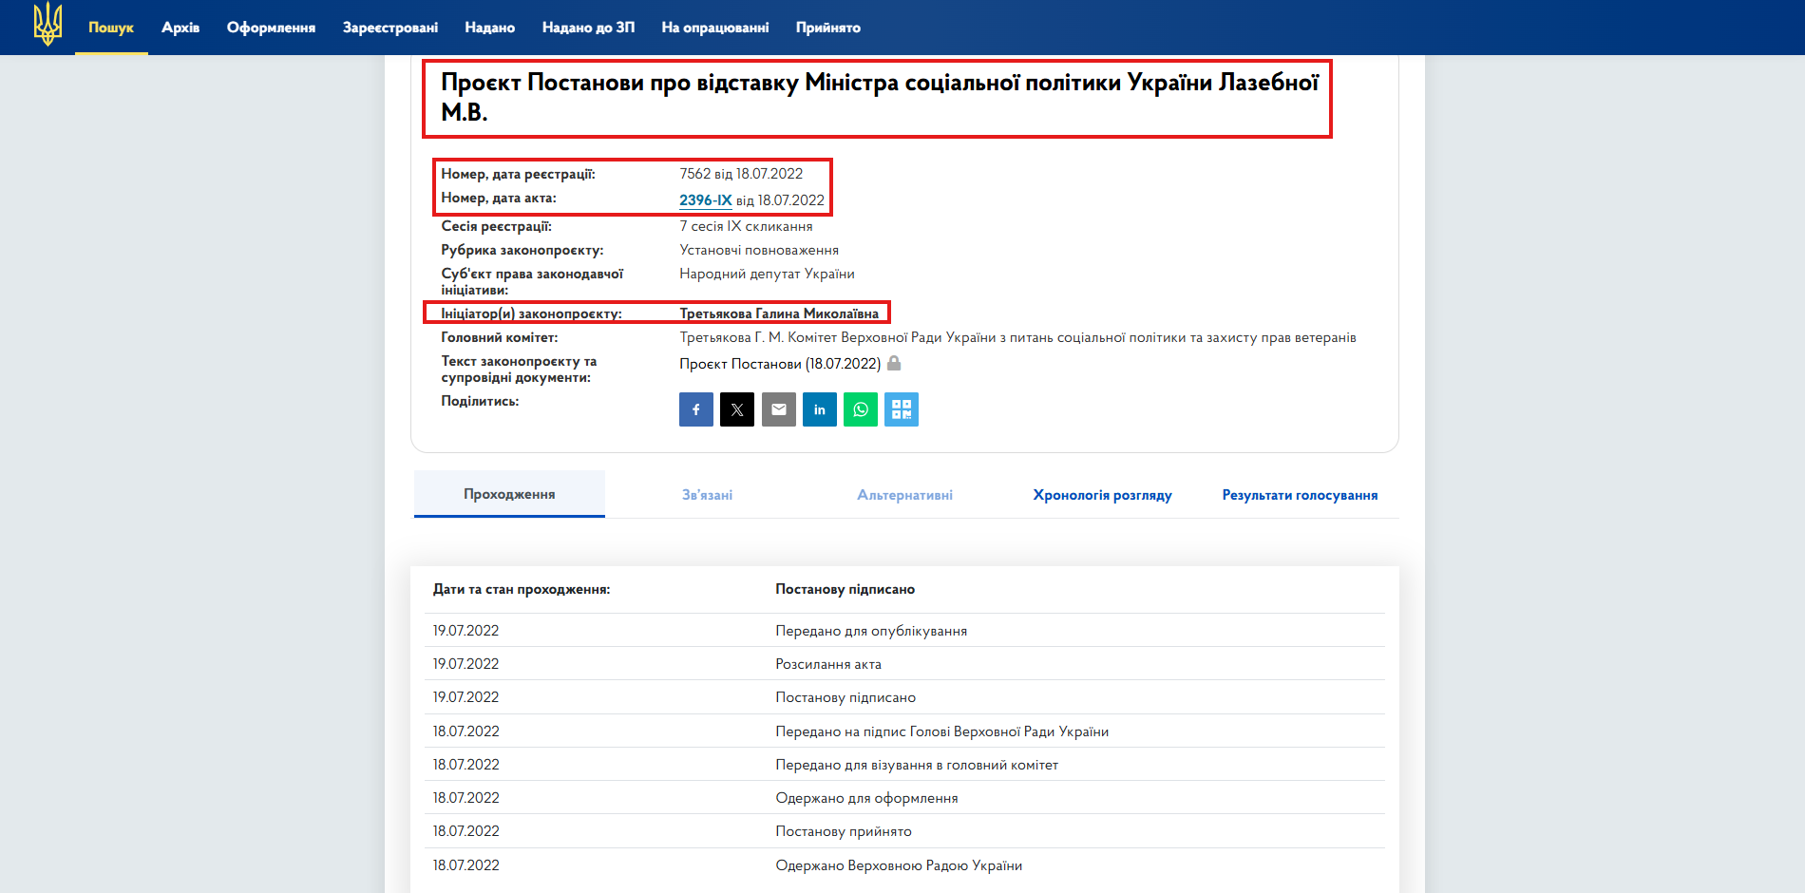Go to На опрацюванні section
The height and width of the screenshot is (893, 1805).
click(715, 28)
